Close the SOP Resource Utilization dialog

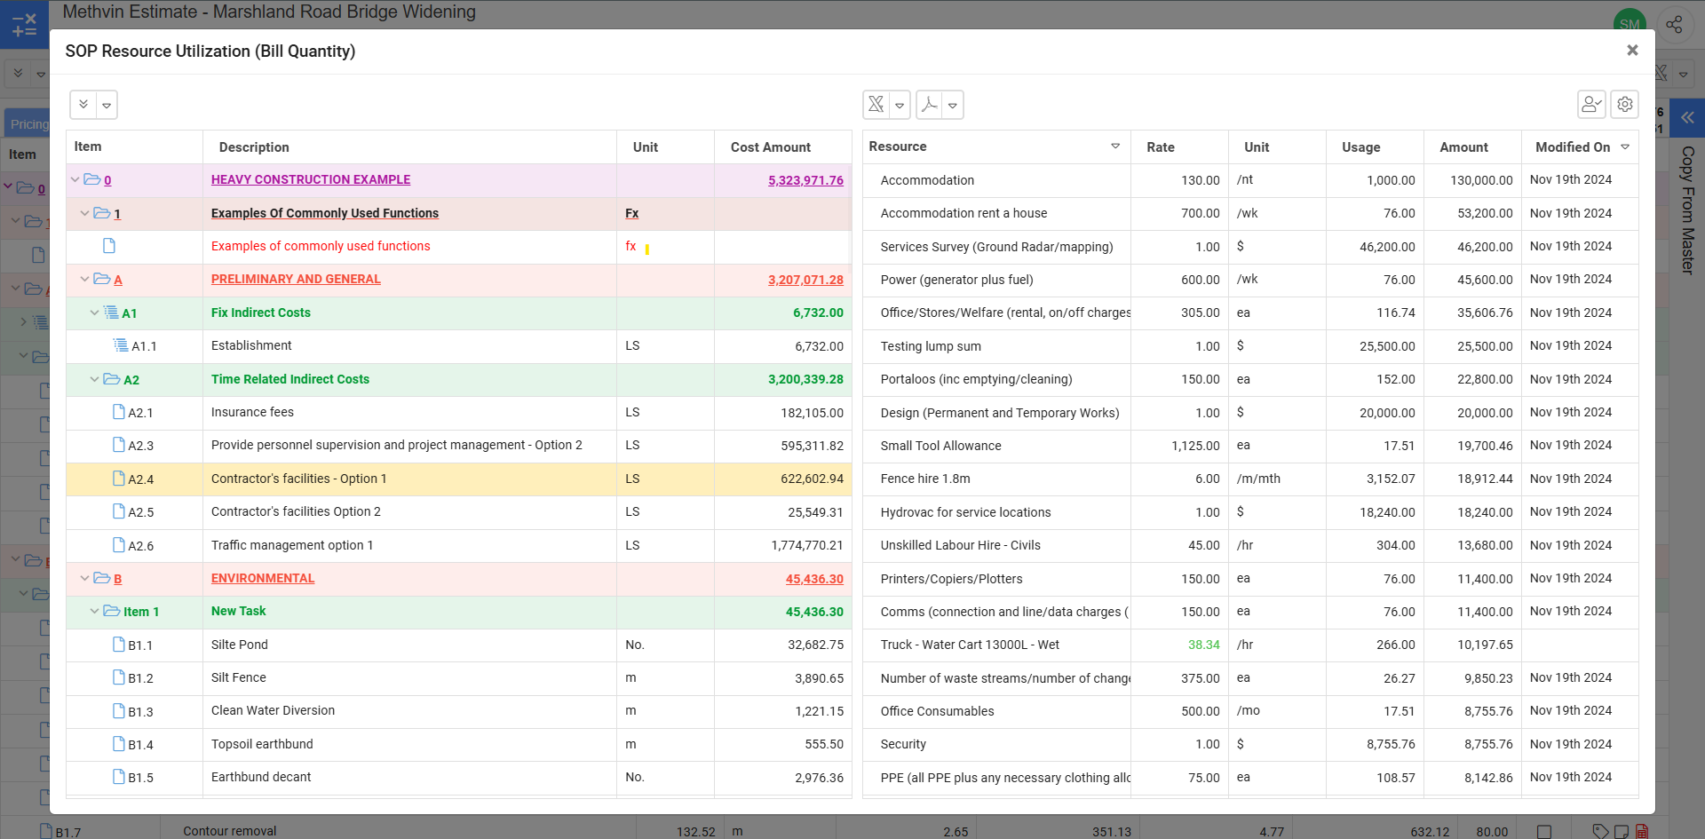click(x=1631, y=51)
